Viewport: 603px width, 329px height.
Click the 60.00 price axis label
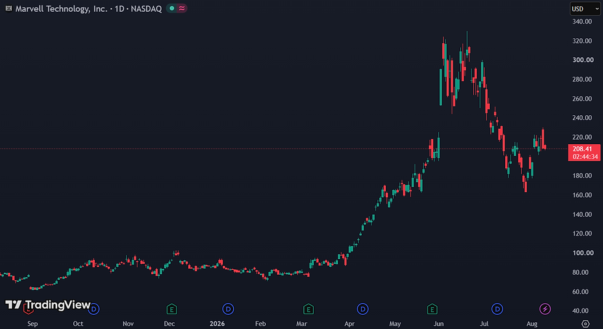[x=580, y=291]
